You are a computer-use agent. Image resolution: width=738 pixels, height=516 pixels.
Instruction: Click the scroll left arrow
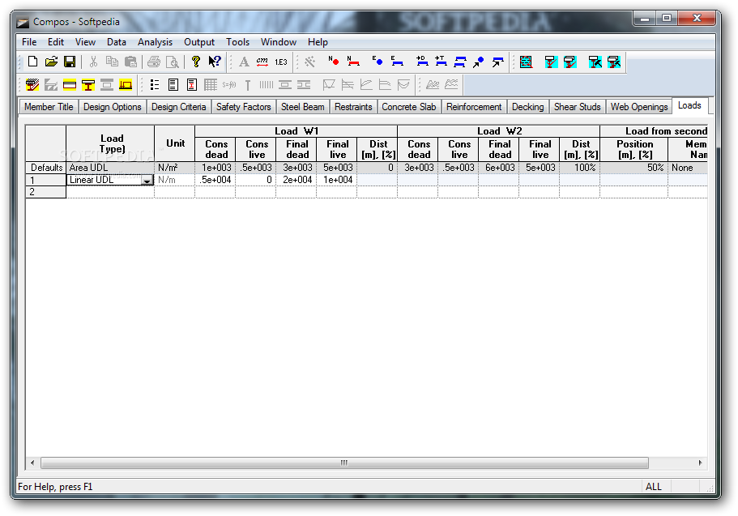point(32,463)
